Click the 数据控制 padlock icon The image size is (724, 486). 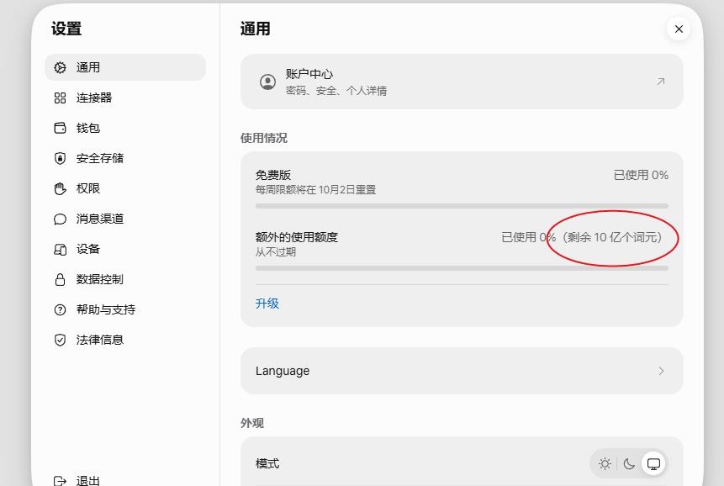click(x=60, y=279)
